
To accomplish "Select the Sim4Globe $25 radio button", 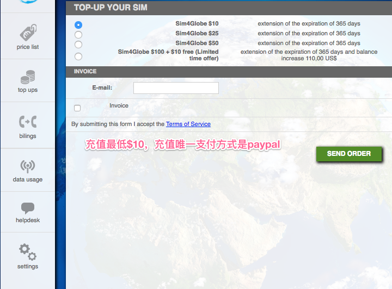I will (78, 35).
